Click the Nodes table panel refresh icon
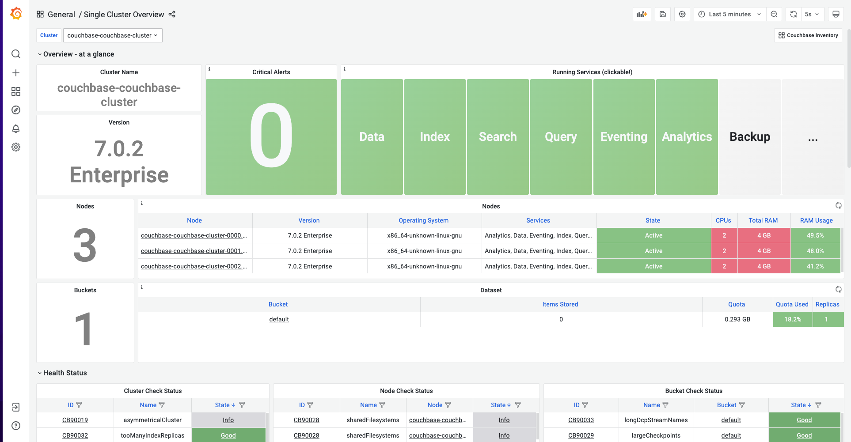Image resolution: width=851 pixels, height=442 pixels. 838,205
